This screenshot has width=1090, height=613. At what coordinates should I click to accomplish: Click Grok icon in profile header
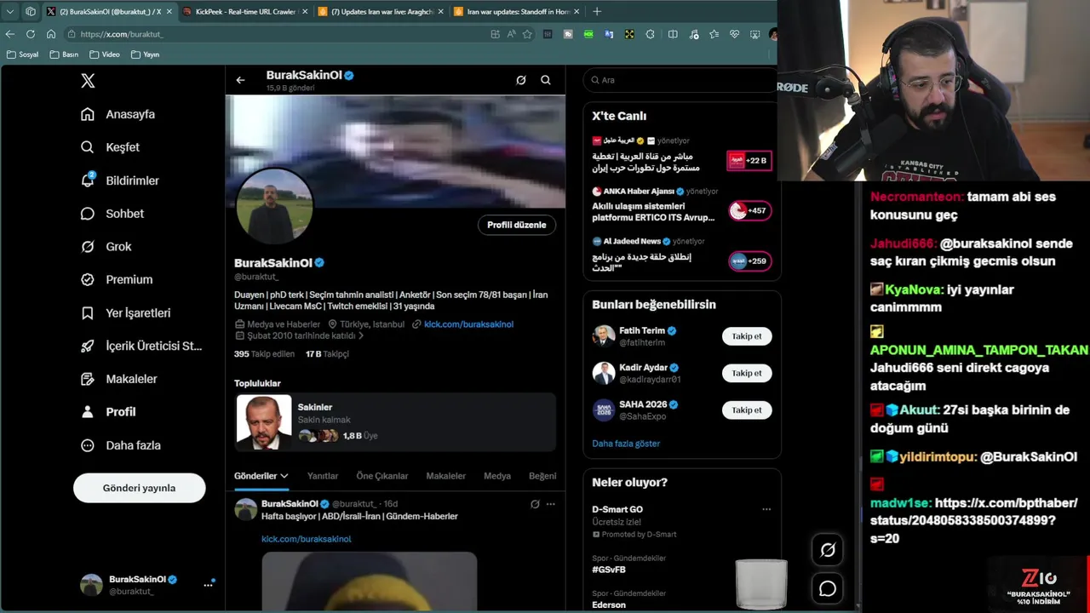pyautogui.click(x=521, y=80)
